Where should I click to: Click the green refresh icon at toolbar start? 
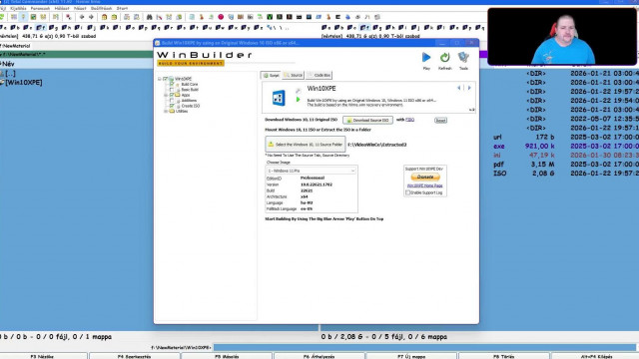2,17
